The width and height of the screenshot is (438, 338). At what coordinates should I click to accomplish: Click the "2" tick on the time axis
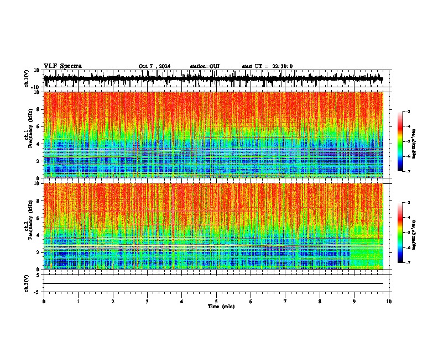(113, 302)
